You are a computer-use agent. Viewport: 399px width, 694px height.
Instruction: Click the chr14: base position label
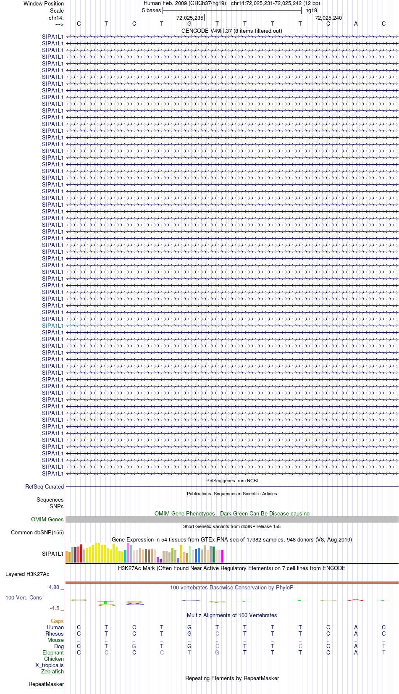pyautogui.click(x=56, y=18)
